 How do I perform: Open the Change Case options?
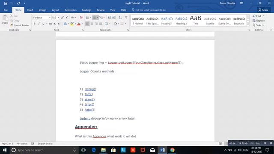73,18
